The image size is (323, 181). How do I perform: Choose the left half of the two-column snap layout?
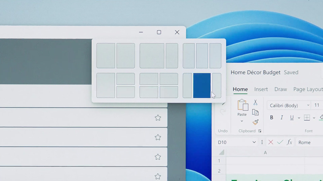[106, 55]
